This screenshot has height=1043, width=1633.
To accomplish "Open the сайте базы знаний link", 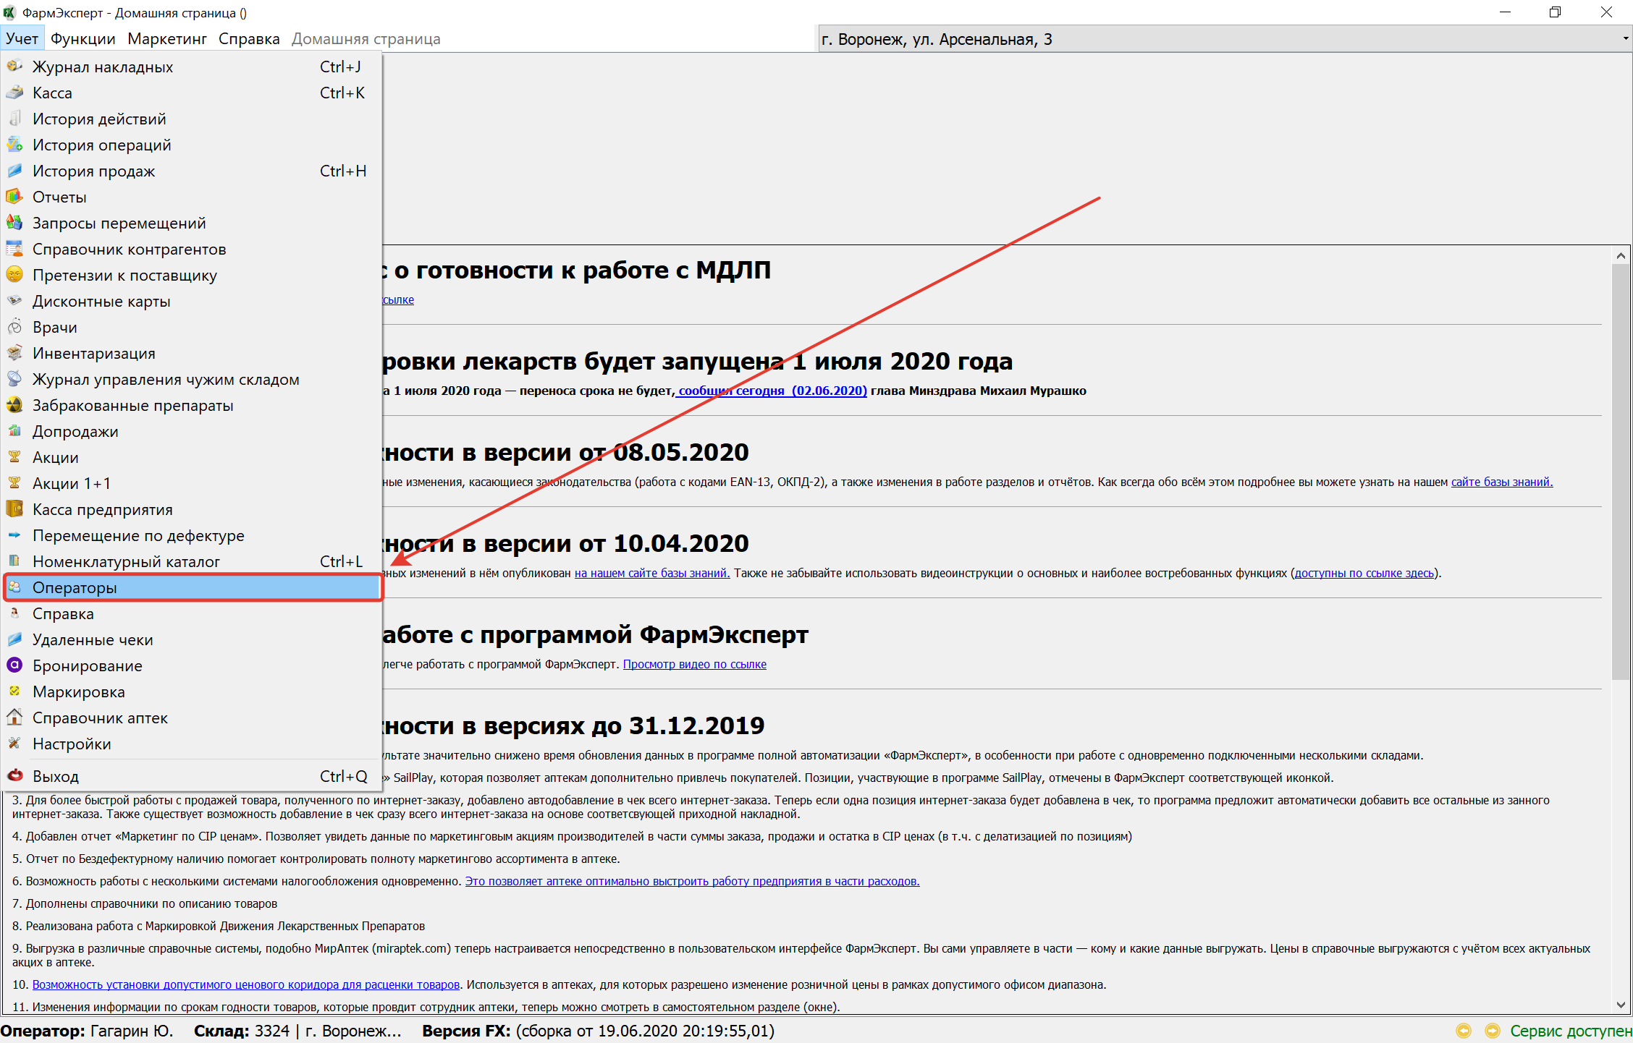I will [1502, 482].
